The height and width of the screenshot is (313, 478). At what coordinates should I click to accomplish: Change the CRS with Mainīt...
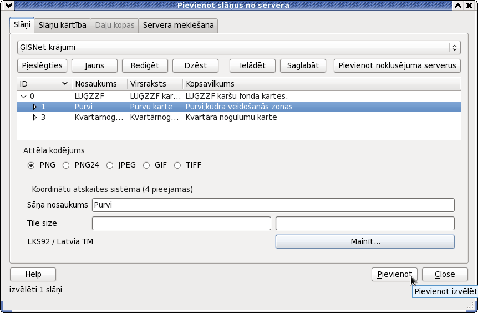(365, 241)
